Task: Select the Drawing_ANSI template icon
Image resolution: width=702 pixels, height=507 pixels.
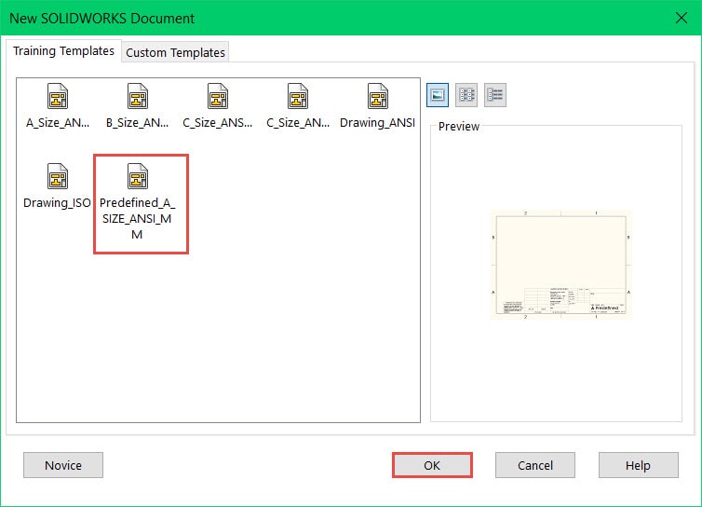Action: pyautogui.click(x=377, y=97)
